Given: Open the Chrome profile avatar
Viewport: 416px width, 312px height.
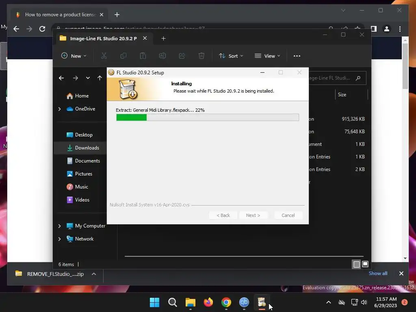Looking at the screenshot, I should [x=387, y=29].
